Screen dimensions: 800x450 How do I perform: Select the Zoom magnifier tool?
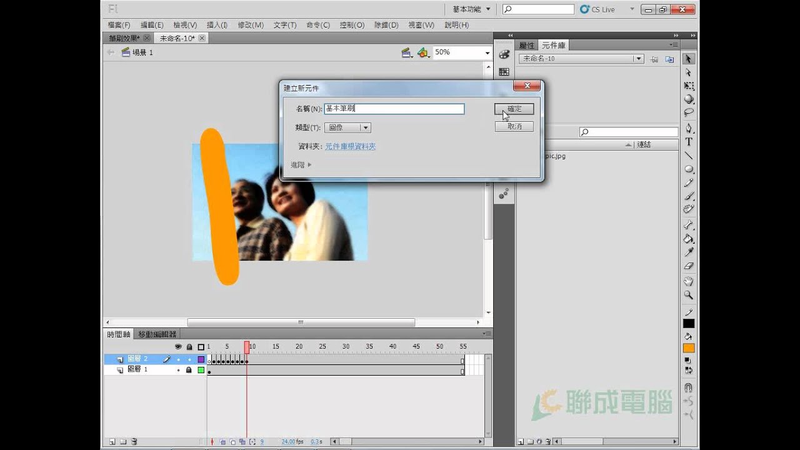pyautogui.click(x=688, y=295)
